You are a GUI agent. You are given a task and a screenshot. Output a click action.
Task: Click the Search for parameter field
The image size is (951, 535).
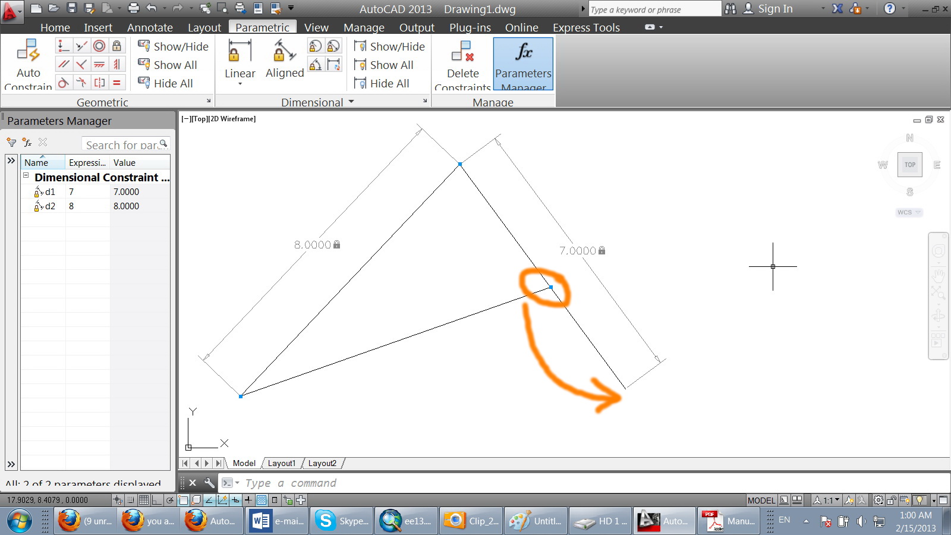[123, 144]
